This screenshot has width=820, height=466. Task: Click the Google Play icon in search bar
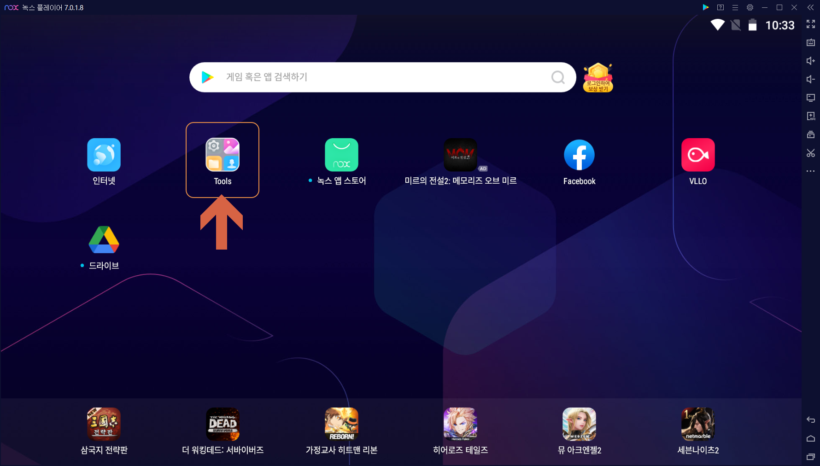207,77
